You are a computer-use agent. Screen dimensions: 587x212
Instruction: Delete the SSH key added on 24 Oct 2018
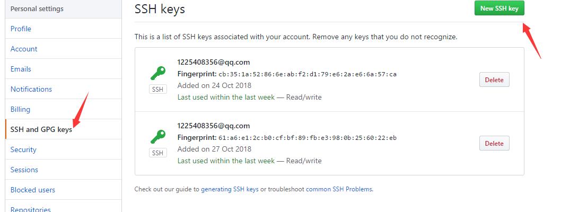coord(494,79)
